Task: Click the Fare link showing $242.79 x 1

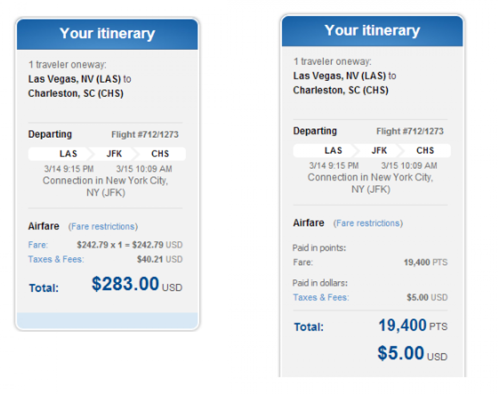Action: coord(38,244)
